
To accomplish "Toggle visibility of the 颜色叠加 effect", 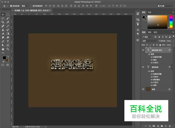I will (152, 80).
